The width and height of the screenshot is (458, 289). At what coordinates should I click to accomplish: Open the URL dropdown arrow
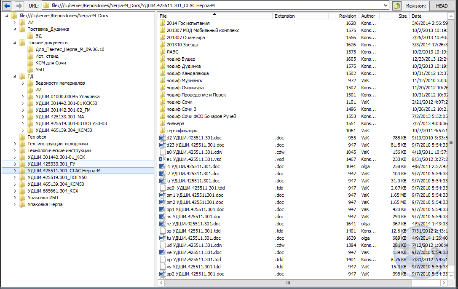coord(386,5)
